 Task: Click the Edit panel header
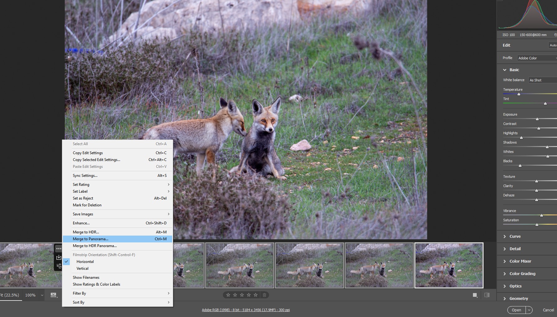coord(507,45)
